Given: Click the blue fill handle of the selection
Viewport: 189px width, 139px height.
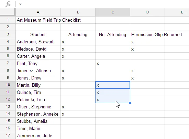Looking at the screenshot, I should coord(130,103).
